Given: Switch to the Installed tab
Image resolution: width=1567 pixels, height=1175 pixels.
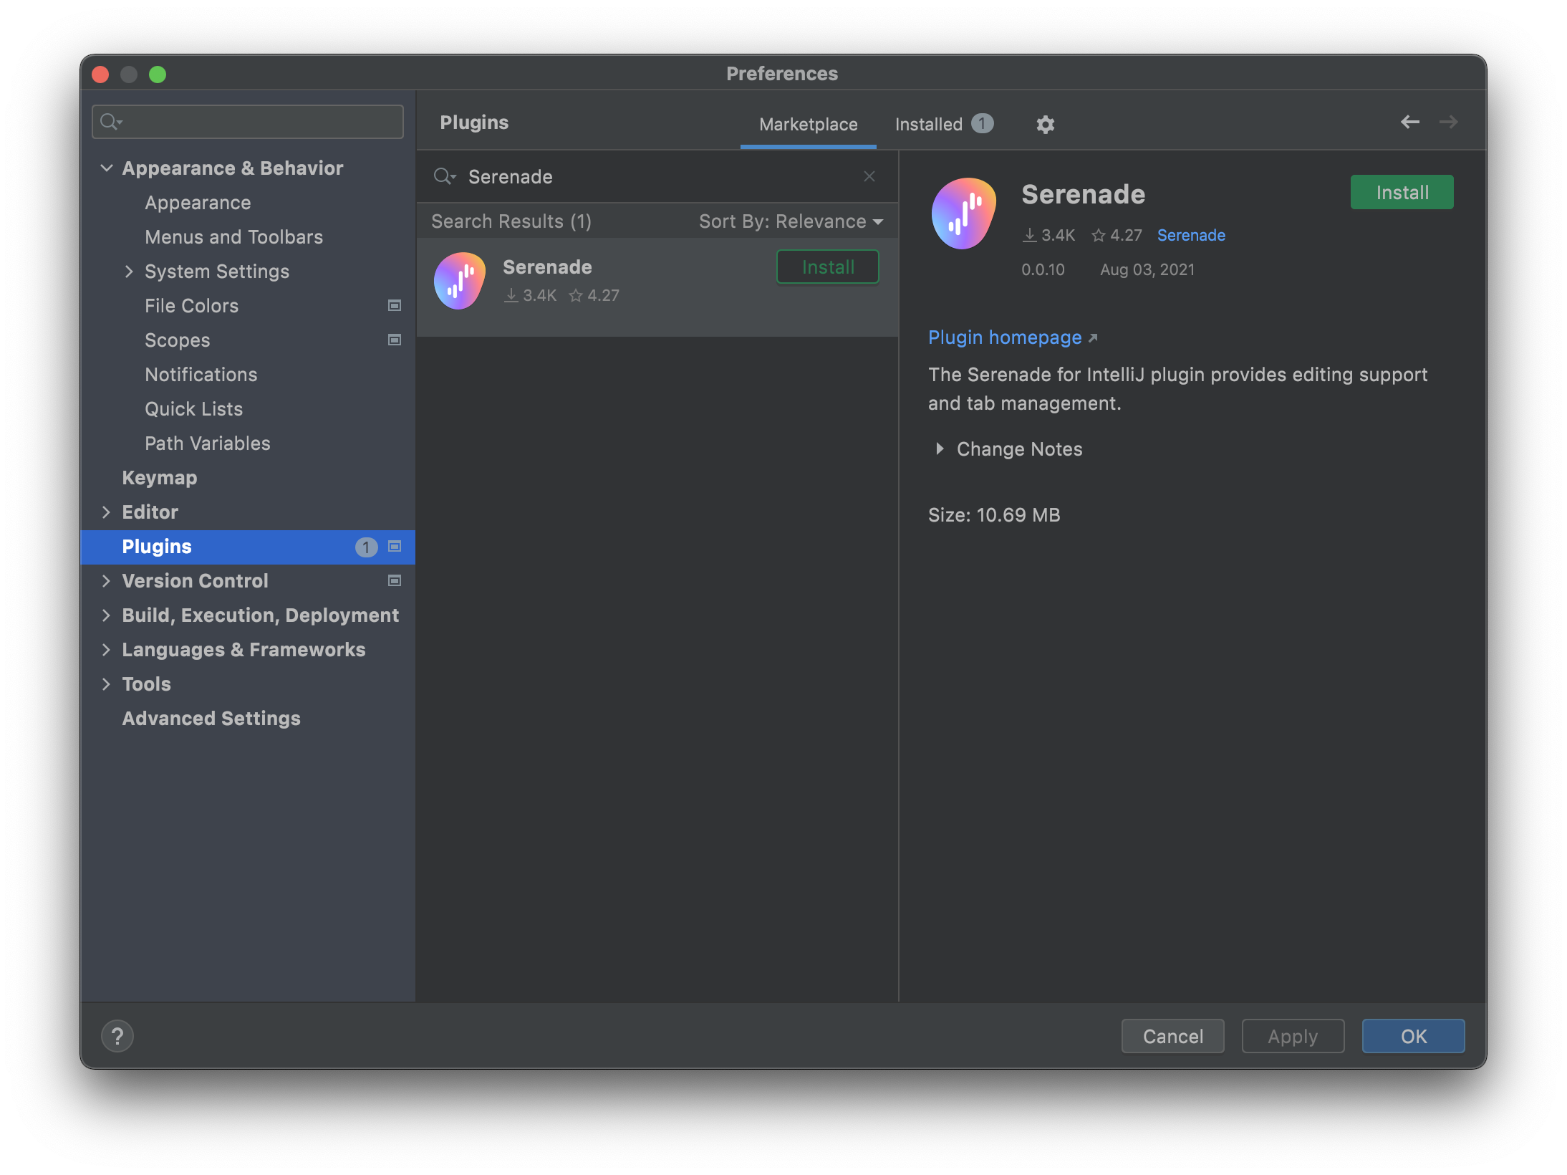Looking at the screenshot, I should coord(928,124).
